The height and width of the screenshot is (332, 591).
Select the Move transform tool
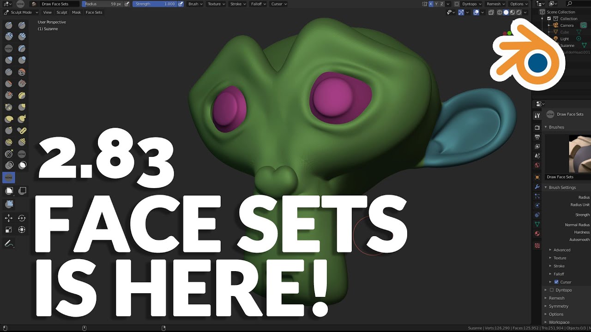tap(9, 218)
